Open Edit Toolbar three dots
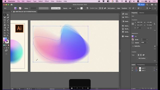This screenshot has width=160, height=90. coord(6,54)
